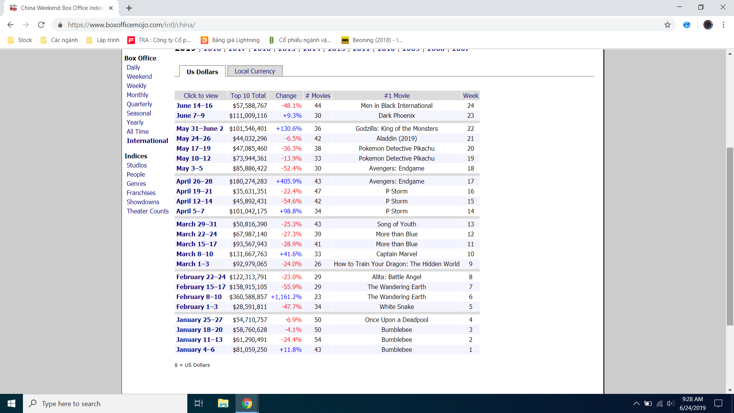Open the Seasonal box office link
734x413 pixels.
139,113
